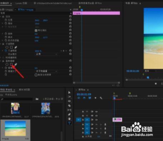Open the Project panel tab
Image resolution: width=163 pixels, height=141 pixels.
tap(8, 90)
